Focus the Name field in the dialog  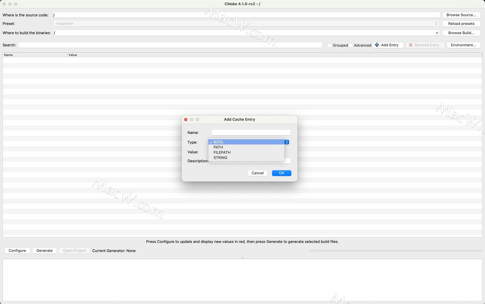(251, 132)
